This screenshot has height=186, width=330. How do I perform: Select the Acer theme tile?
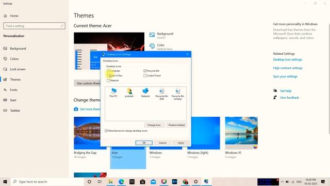(x=128, y=158)
